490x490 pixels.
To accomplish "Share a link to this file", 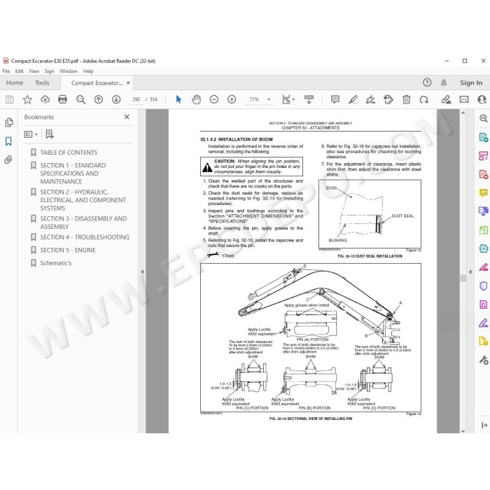I will [447, 99].
